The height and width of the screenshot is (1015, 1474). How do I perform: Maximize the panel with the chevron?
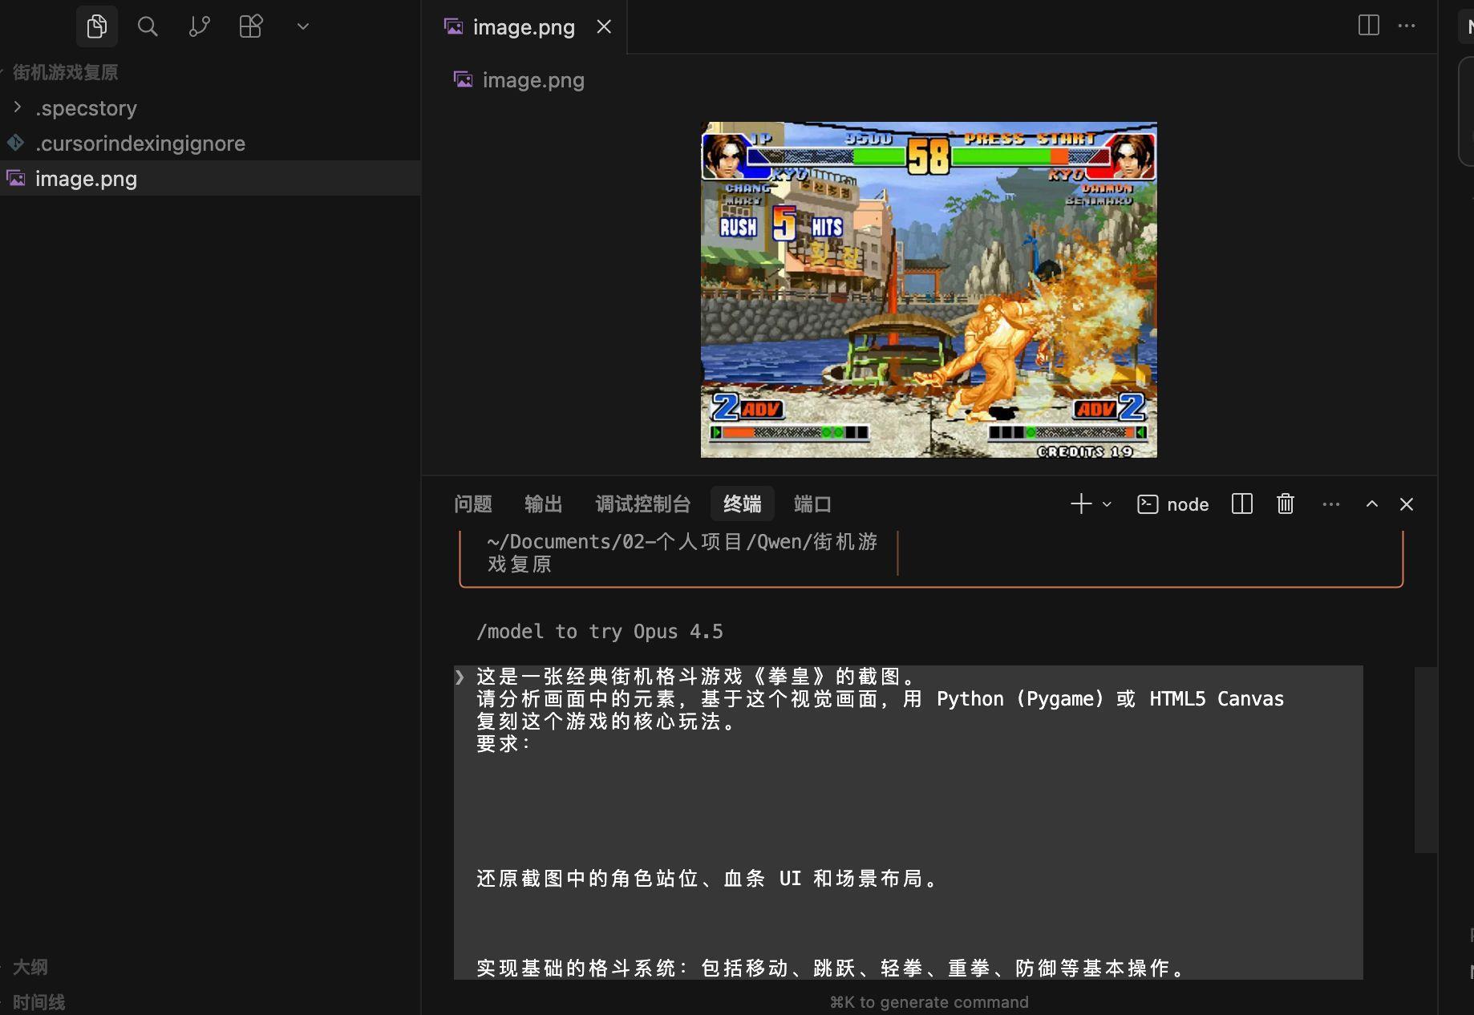[x=1371, y=504]
